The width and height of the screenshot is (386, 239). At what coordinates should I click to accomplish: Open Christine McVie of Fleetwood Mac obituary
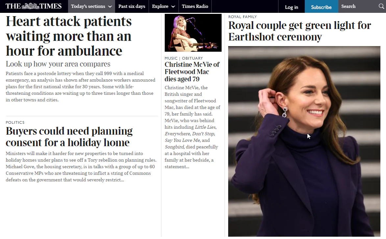pos(192,72)
